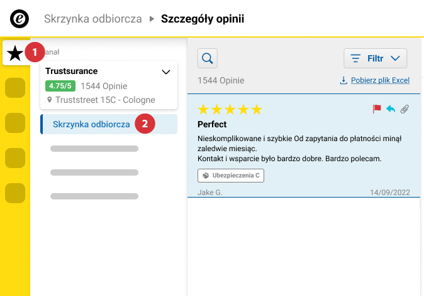Click the 4.75/5 rating badge
Screen dimensions: 424x296
[x=60, y=86]
